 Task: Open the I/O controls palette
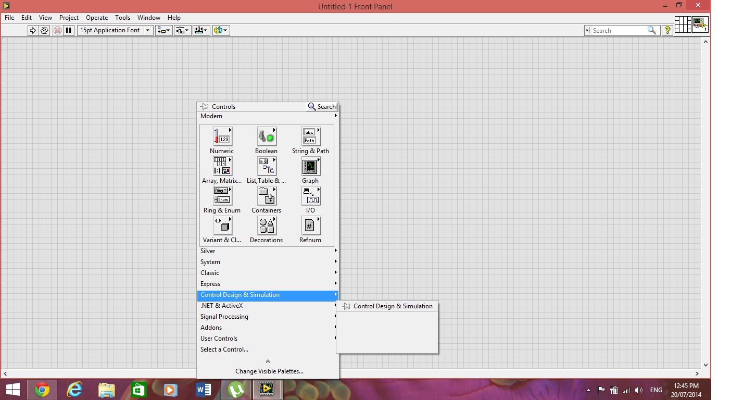click(x=310, y=196)
